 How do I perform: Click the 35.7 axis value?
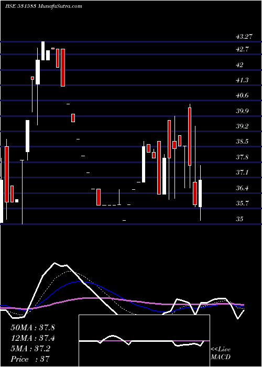(243, 203)
